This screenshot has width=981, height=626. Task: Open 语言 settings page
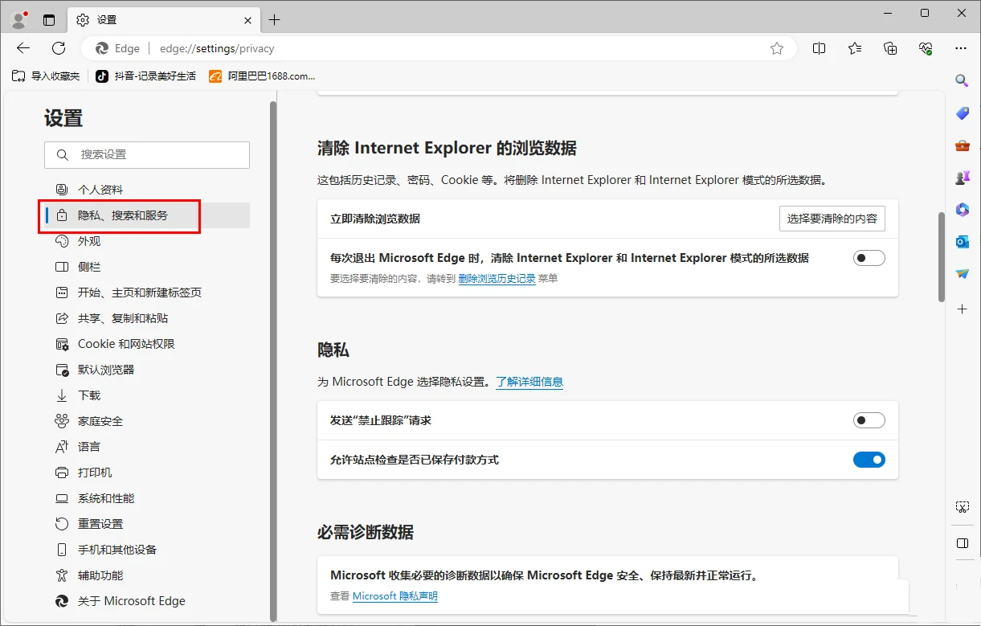pos(147,447)
